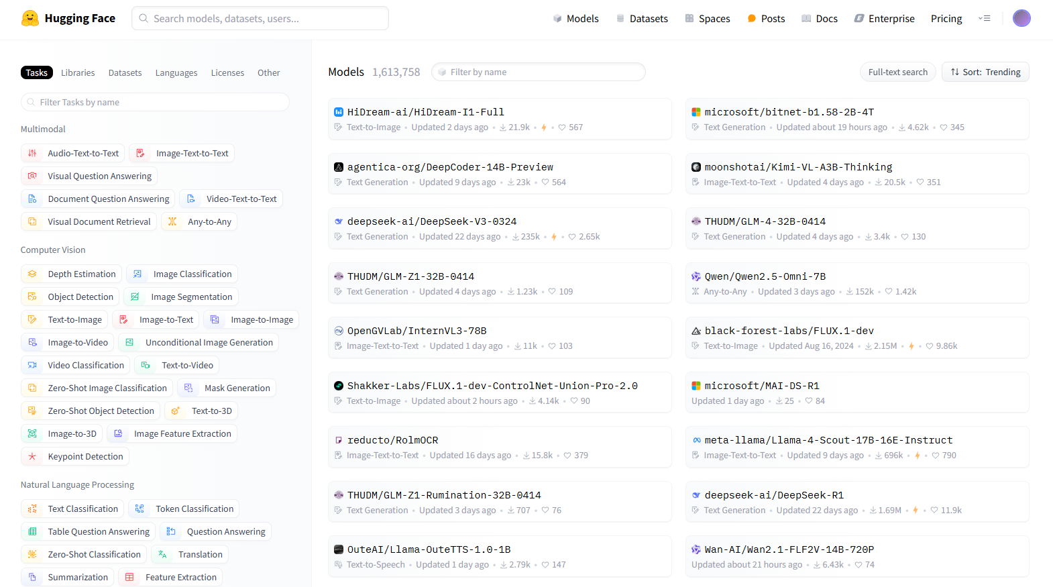Click the Image Segmentation task icon

pos(135,297)
